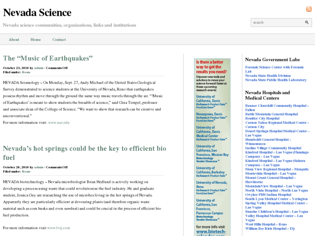Open Spring Valley Hospital Medical Center link

(x=276, y=205)
